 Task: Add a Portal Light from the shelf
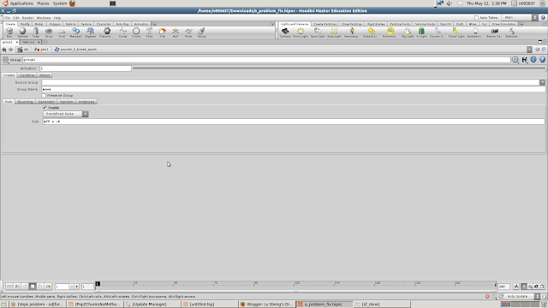pos(456,33)
